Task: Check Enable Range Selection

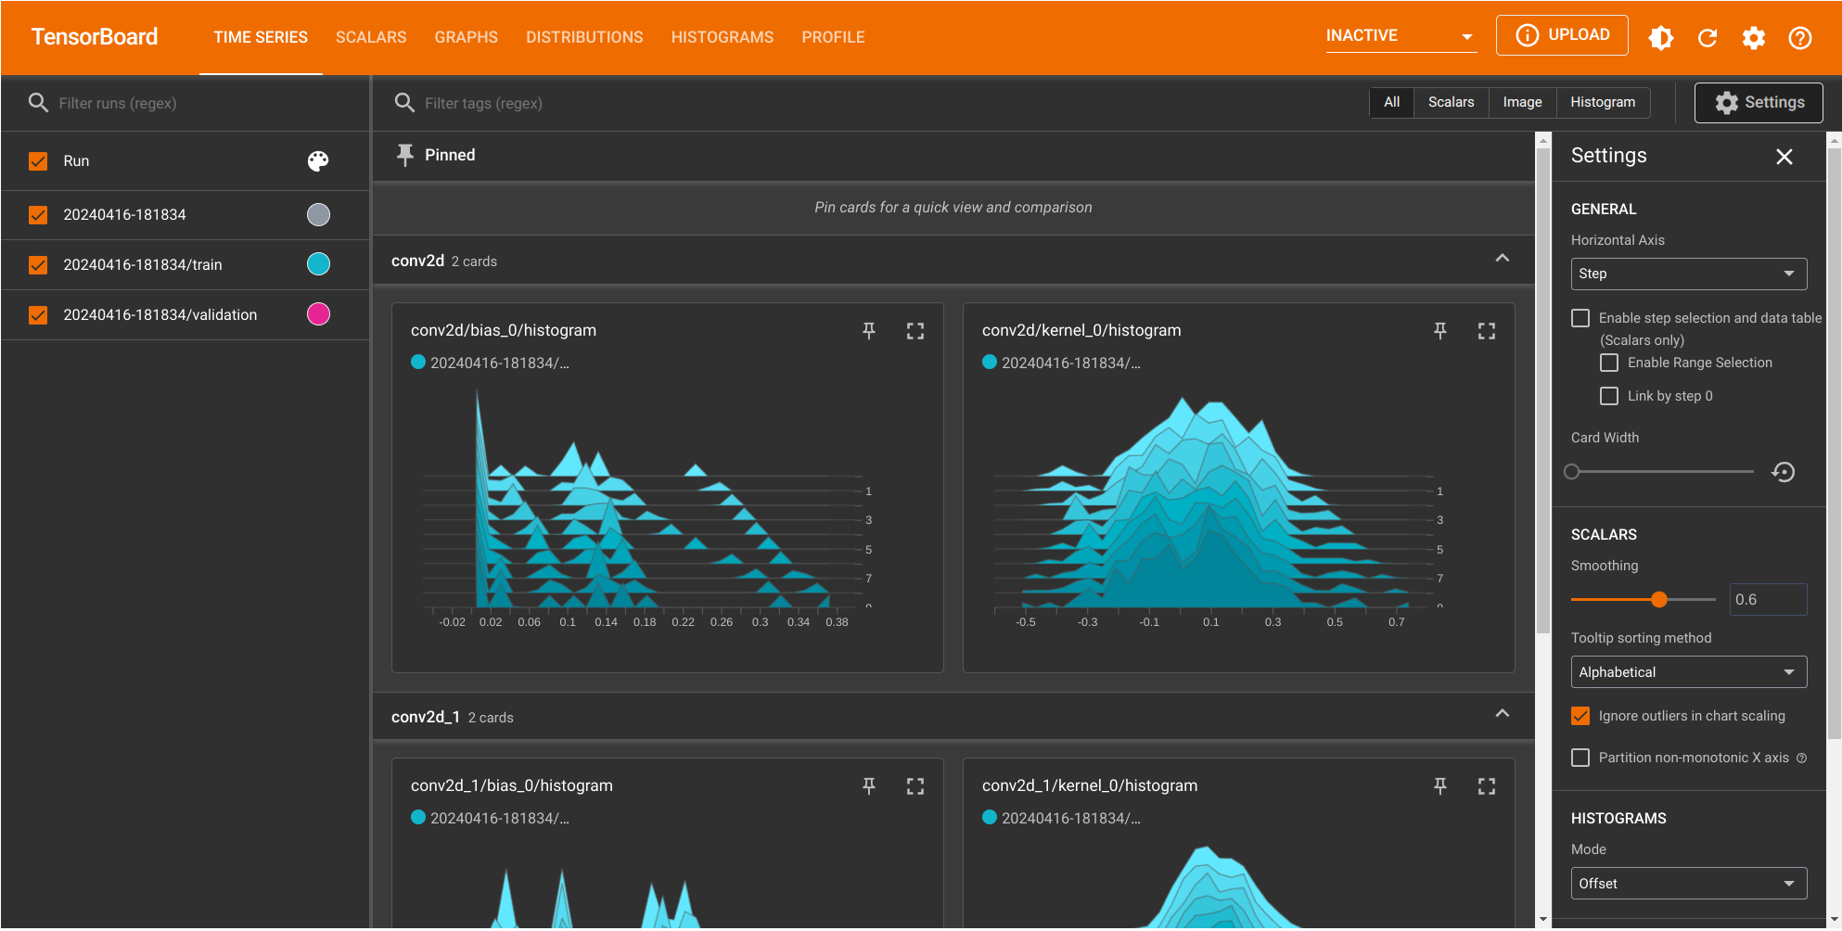Action: click(1609, 363)
